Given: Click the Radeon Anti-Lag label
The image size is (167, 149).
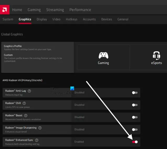Looking at the screenshot, I should tap(15, 91).
